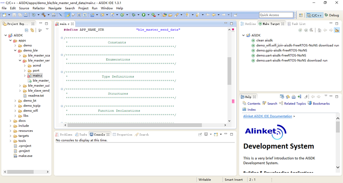Open the Navigate menu
This screenshot has height=183, width=343.
(55, 8)
